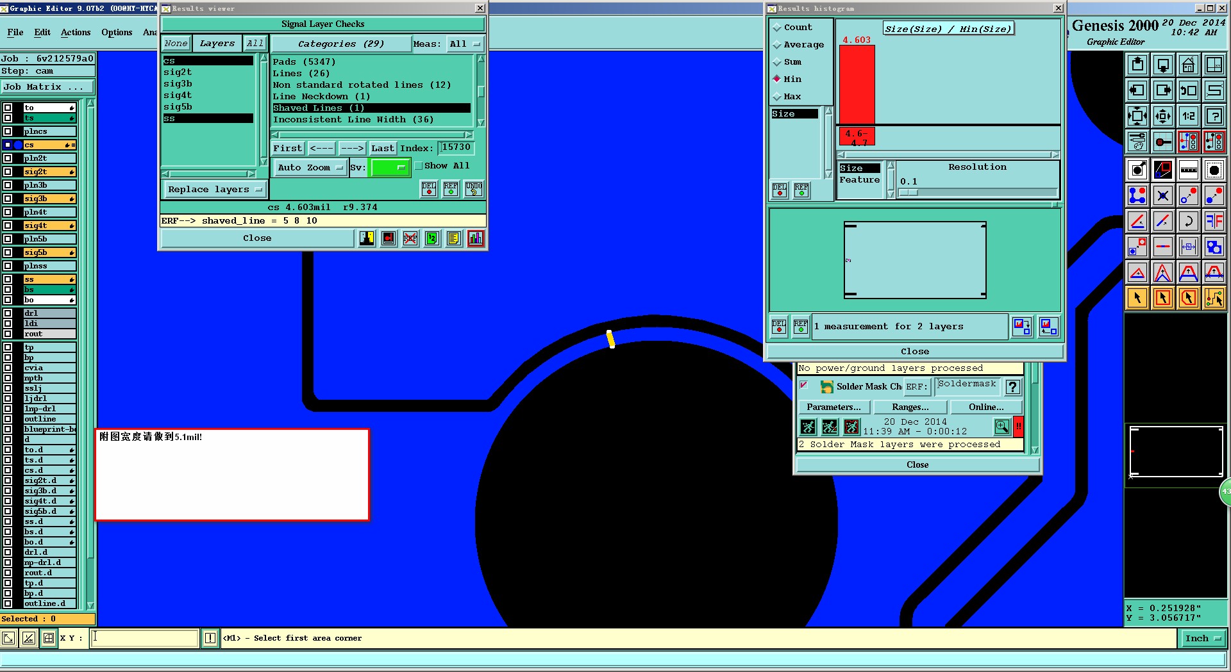Click the crossed-out REF icon in Results viewer
The height and width of the screenshot is (672, 1231).
point(410,238)
